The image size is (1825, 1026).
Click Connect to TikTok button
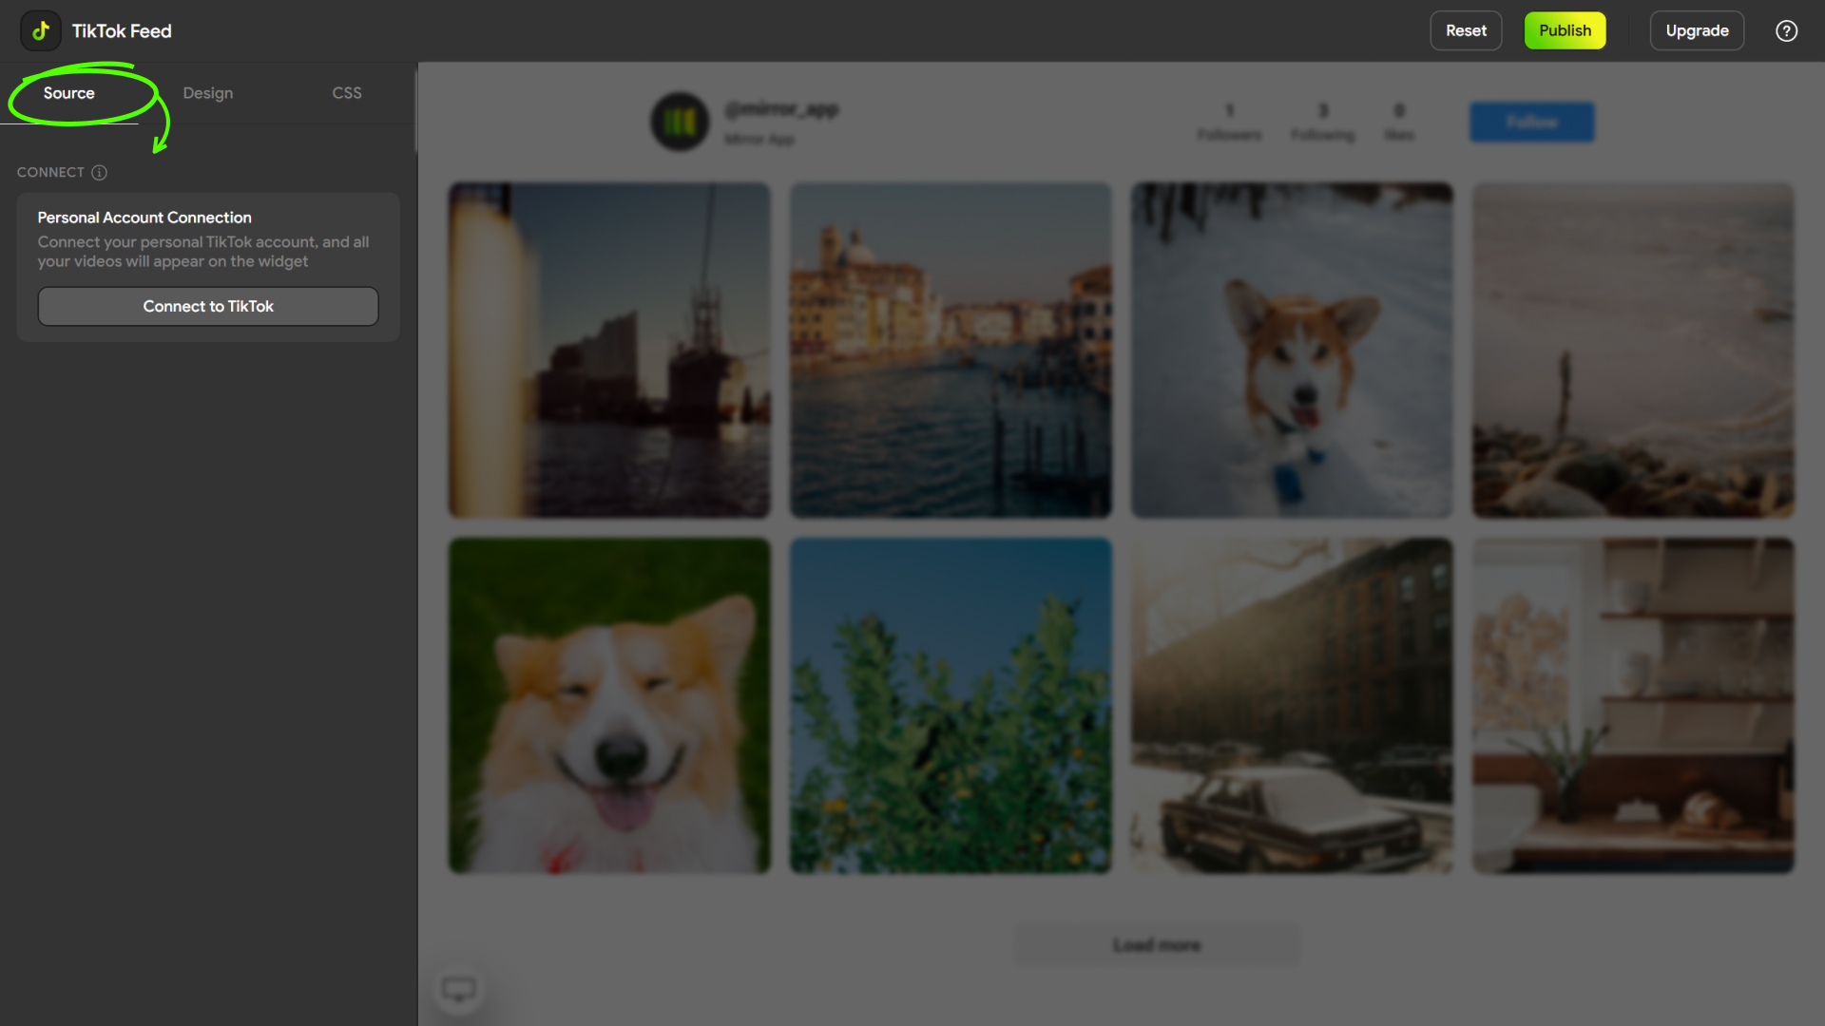pos(208,306)
